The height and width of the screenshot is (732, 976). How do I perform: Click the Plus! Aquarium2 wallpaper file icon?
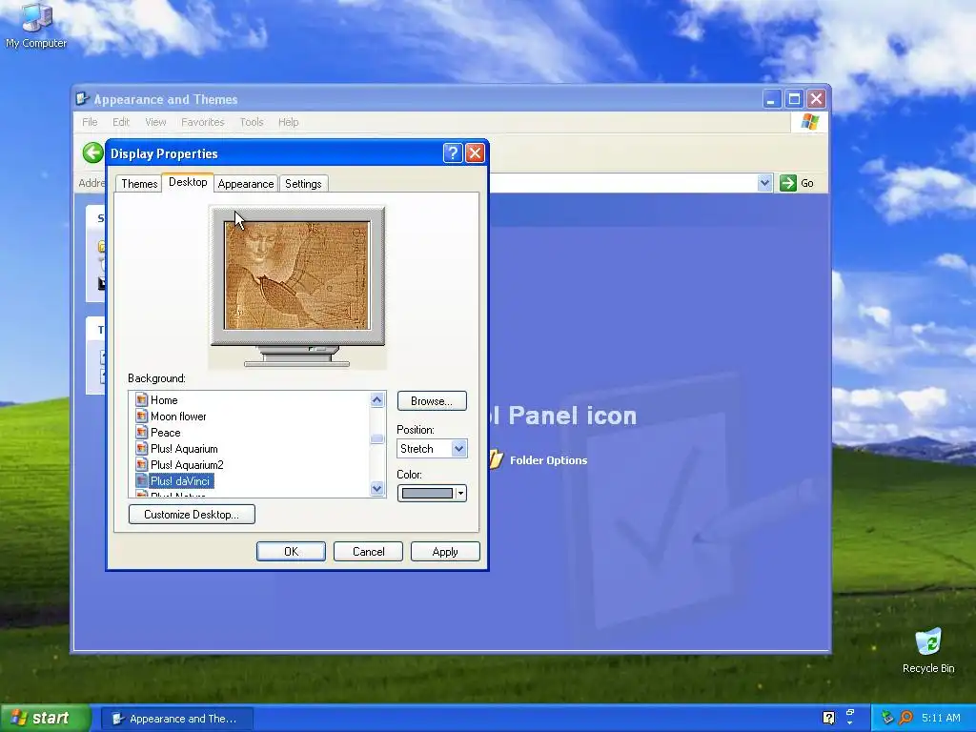[142, 464]
